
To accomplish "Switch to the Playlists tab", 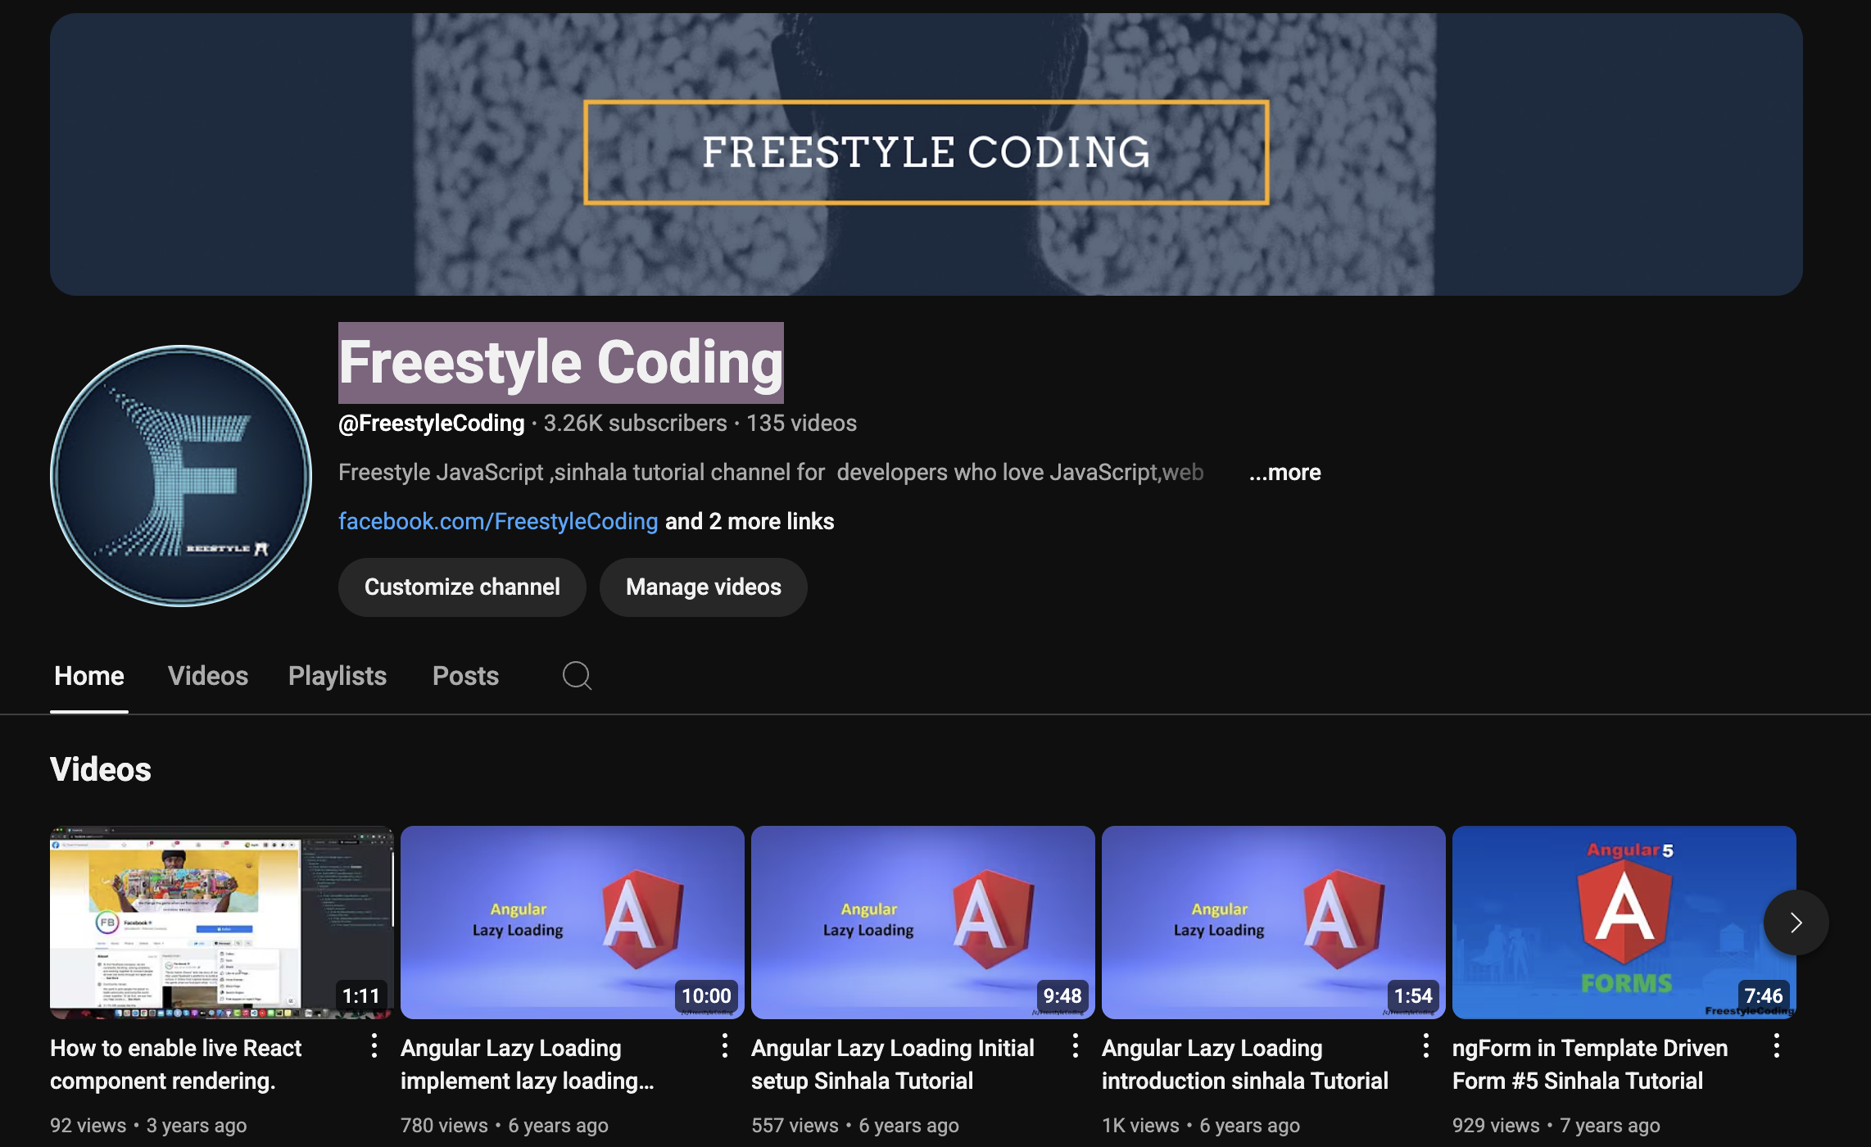I will (x=338, y=676).
